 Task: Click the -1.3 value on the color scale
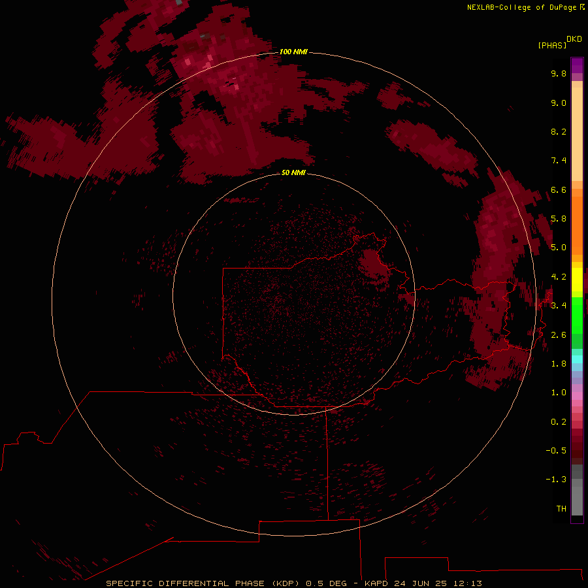556,480
